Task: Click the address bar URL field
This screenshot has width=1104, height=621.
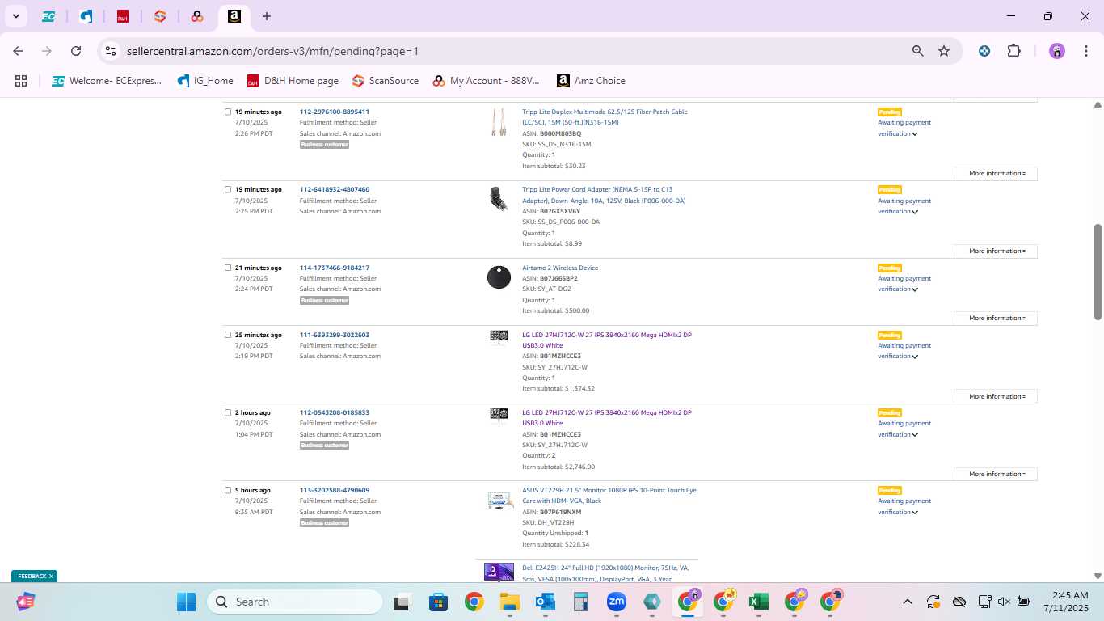Action: point(272,51)
